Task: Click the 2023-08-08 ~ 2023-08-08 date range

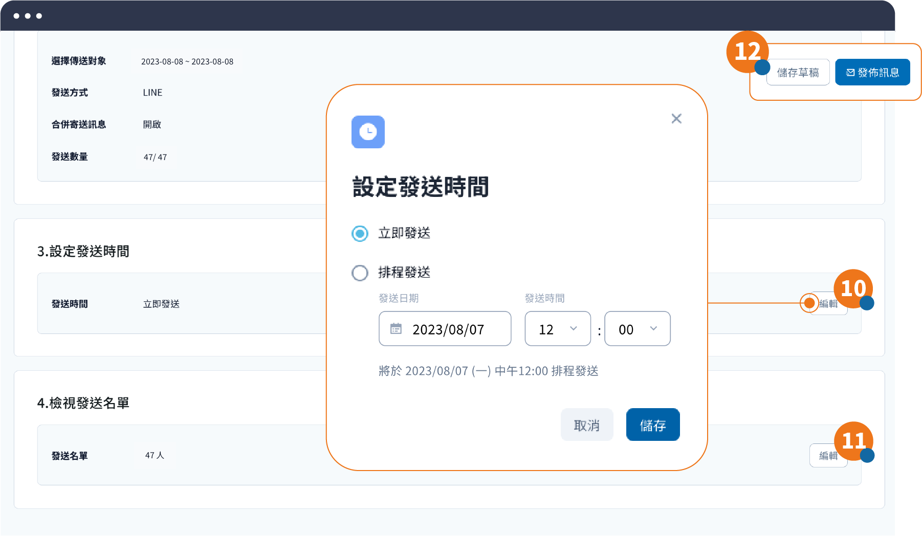Action: 187,62
